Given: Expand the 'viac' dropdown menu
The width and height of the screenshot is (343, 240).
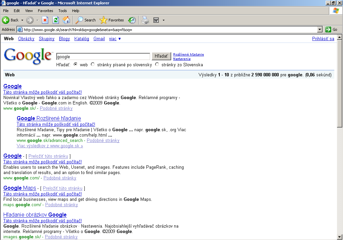Looking at the screenshot, I should click(115, 39).
